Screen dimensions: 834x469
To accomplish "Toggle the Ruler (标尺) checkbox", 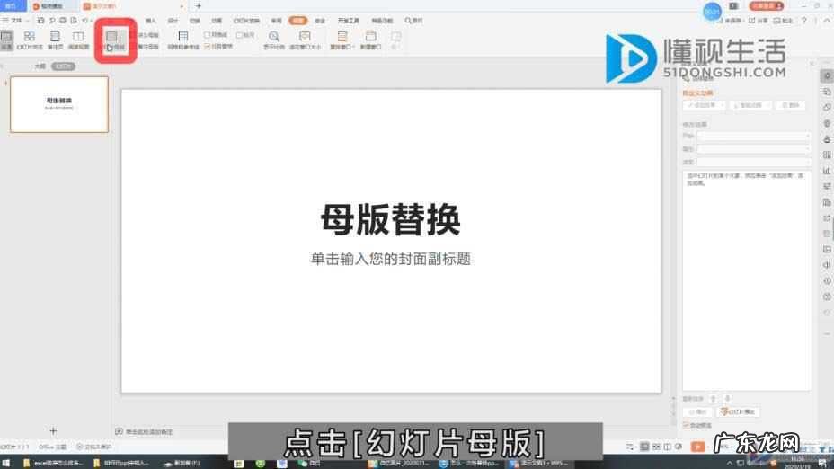I will tap(239, 34).
